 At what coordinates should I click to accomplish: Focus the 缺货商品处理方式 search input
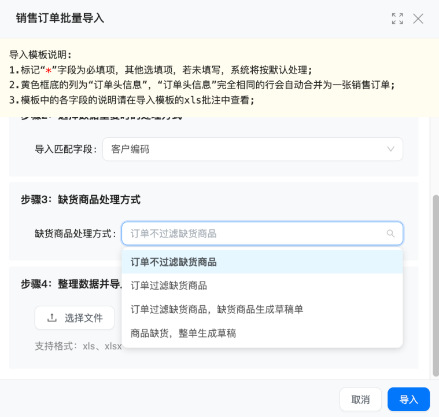[x=262, y=233]
